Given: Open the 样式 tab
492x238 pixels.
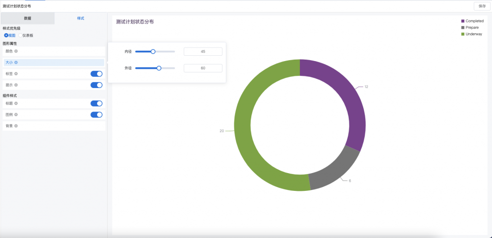Looking at the screenshot, I should (81, 18).
